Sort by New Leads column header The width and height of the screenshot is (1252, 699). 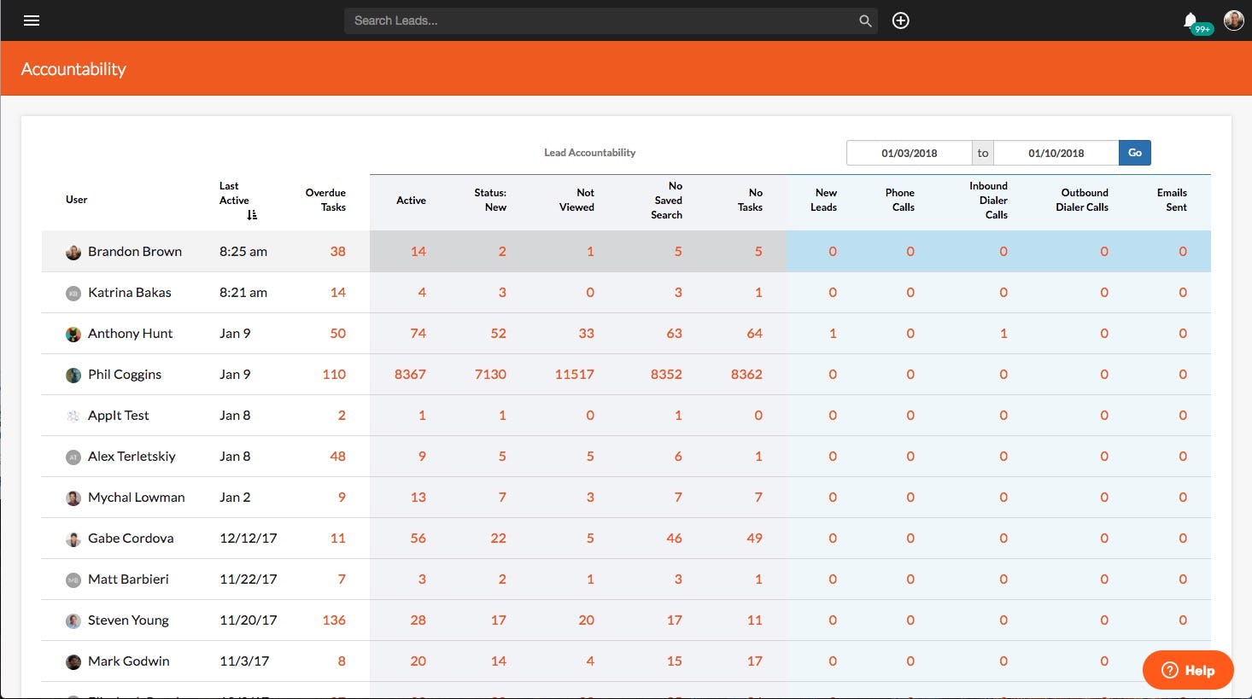point(823,200)
